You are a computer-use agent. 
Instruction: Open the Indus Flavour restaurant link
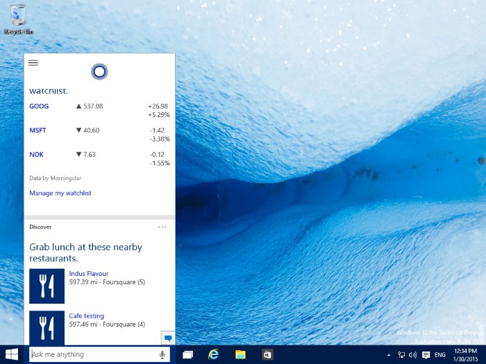pos(89,274)
